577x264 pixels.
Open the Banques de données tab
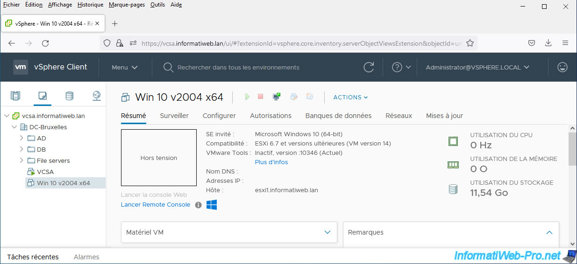338,116
